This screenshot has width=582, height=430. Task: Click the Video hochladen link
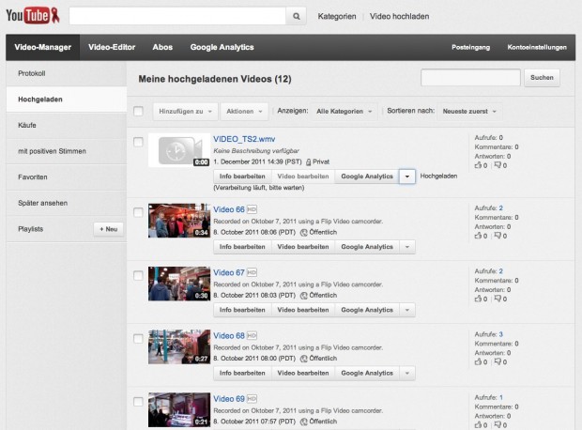(399, 16)
